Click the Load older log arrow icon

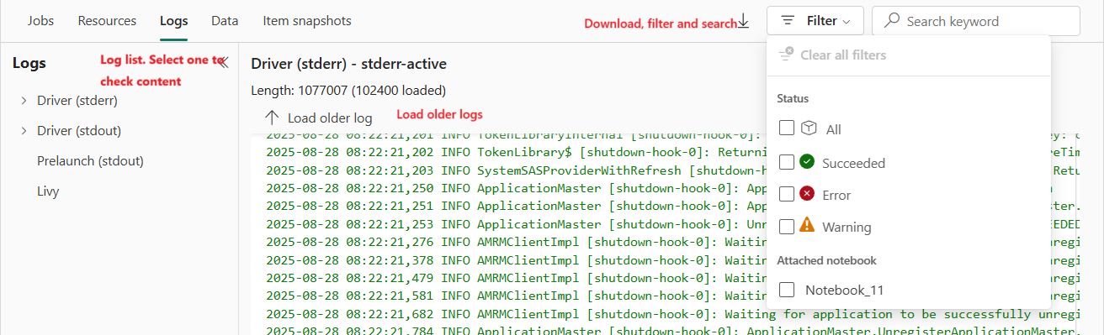pyautogui.click(x=271, y=118)
